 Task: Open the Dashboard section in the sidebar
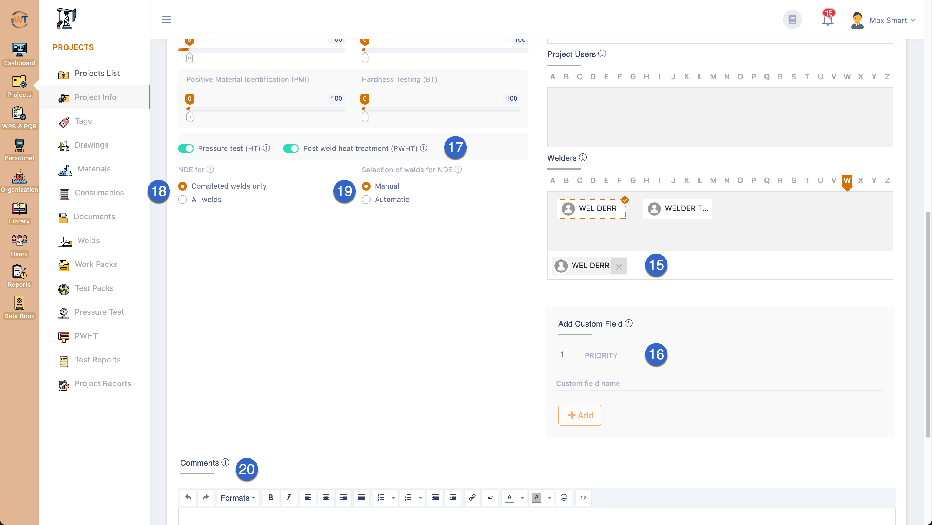[19, 54]
